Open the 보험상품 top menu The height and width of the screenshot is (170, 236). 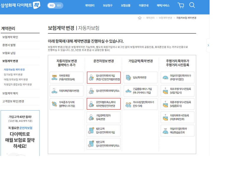(x=126, y=5)
